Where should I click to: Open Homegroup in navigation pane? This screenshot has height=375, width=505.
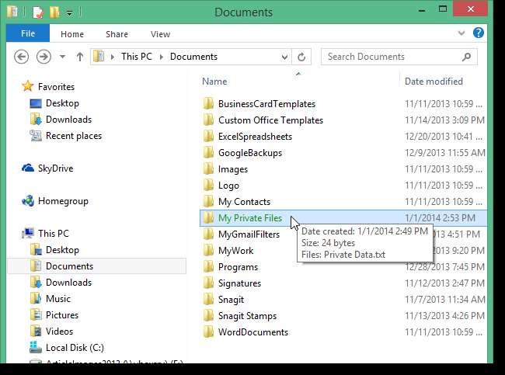[63, 201]
